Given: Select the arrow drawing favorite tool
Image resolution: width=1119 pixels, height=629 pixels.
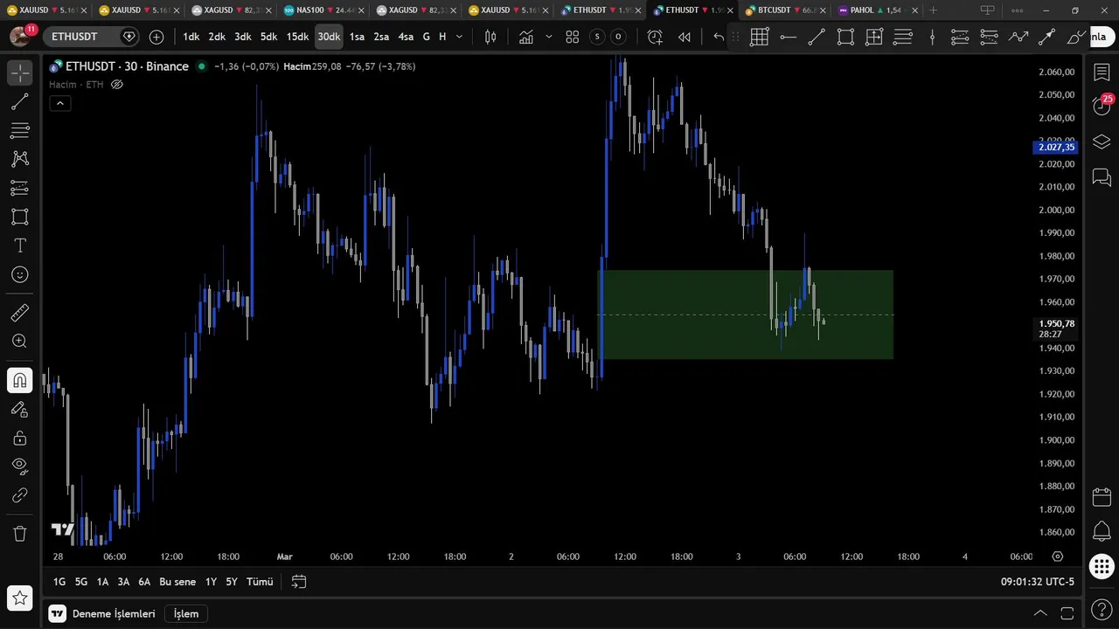Looking at the screenshot, I should pos(1047,37).
